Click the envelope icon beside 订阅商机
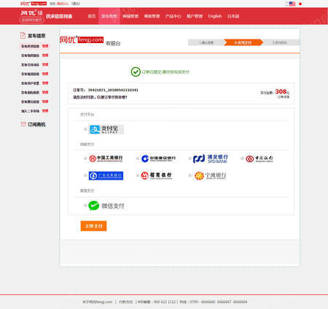Screen dimensions: 328x309 click(23, 124)
